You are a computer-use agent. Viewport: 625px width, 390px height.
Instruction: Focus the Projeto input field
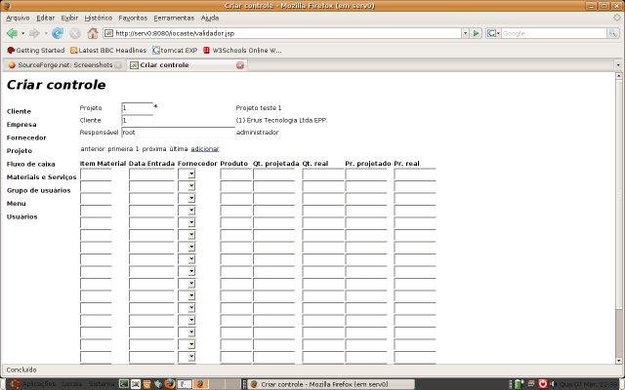tap(138, 108)
